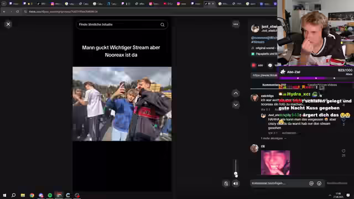
Task: Open the Windows Start menu
Action: [4, 195]
